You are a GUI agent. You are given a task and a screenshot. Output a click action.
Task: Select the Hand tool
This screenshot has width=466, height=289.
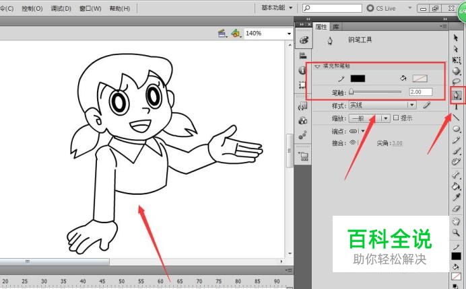click(x=456, y=221)
